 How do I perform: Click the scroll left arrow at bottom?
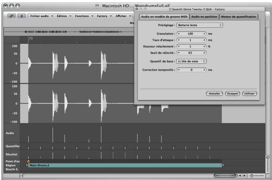pyautogui.click(x=240, y=175)
